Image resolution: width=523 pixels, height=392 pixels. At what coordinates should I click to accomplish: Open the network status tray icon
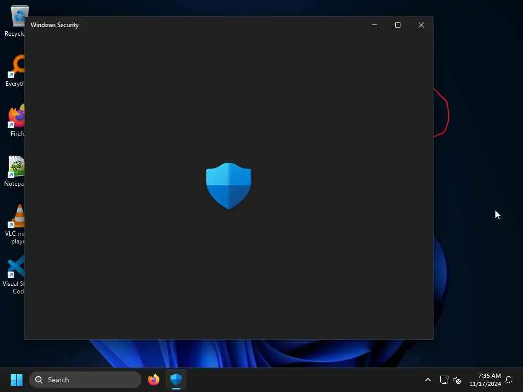click(x=444, y=380)
